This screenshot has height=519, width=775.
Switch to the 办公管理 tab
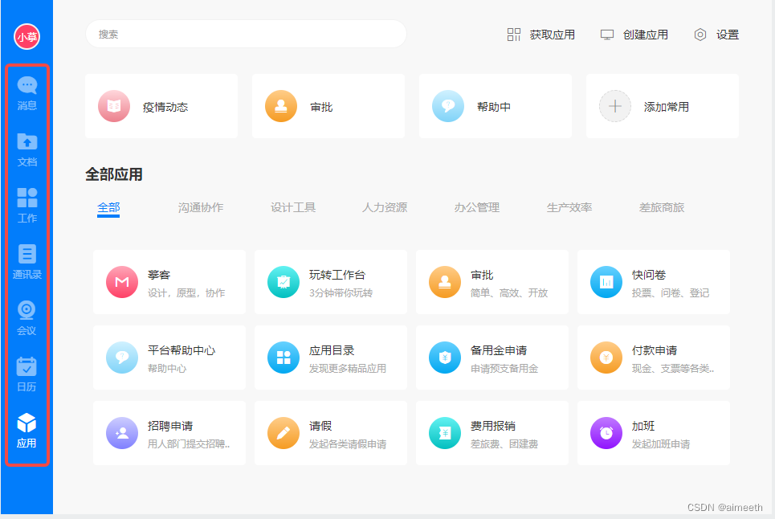pos(477,207)
